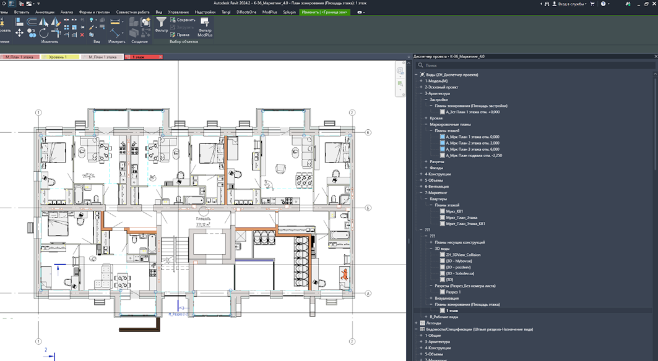The height and width of the screenshot is (361, 658).
Task: Choose Mirror – Draw Axis tool
Action: pyautogui.click(x=56, y=22)
